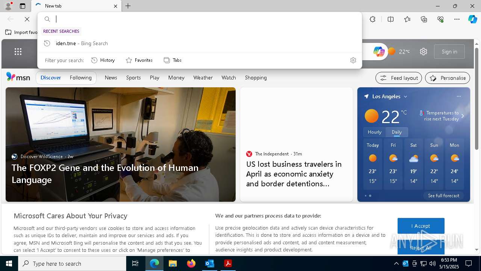Click the Personalise button

448,78
